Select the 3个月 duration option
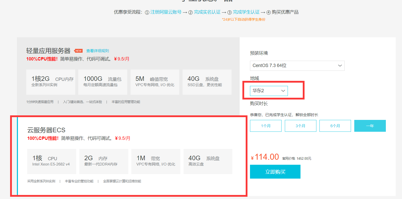 click(300, 126)
